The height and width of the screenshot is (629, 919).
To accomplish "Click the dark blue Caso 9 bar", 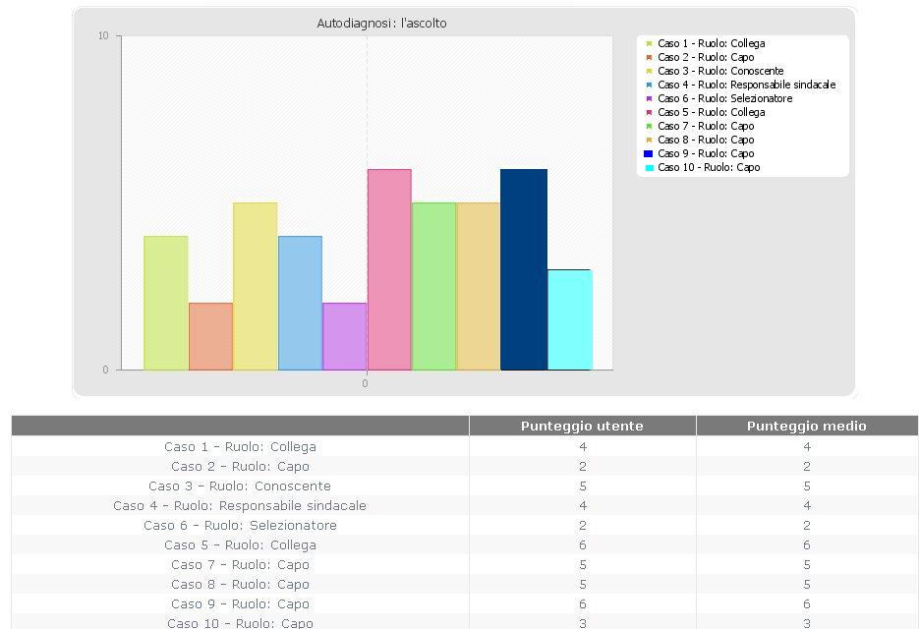I will point(523,269).
